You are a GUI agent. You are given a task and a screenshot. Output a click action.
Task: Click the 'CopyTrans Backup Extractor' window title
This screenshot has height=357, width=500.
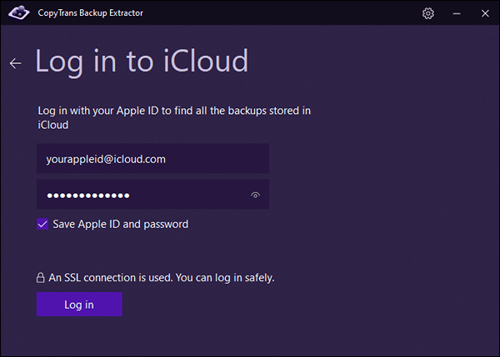(x=91, y=13)
